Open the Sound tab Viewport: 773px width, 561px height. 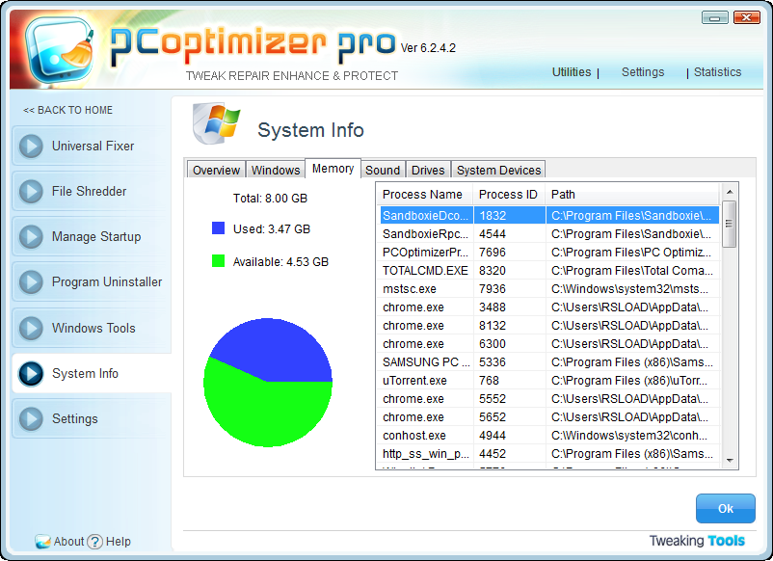(383, 170)
